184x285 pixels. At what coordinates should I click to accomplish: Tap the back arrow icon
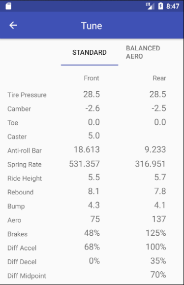tap(13, 25)
